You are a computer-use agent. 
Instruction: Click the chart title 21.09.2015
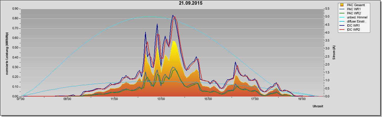tap(191, 3)
